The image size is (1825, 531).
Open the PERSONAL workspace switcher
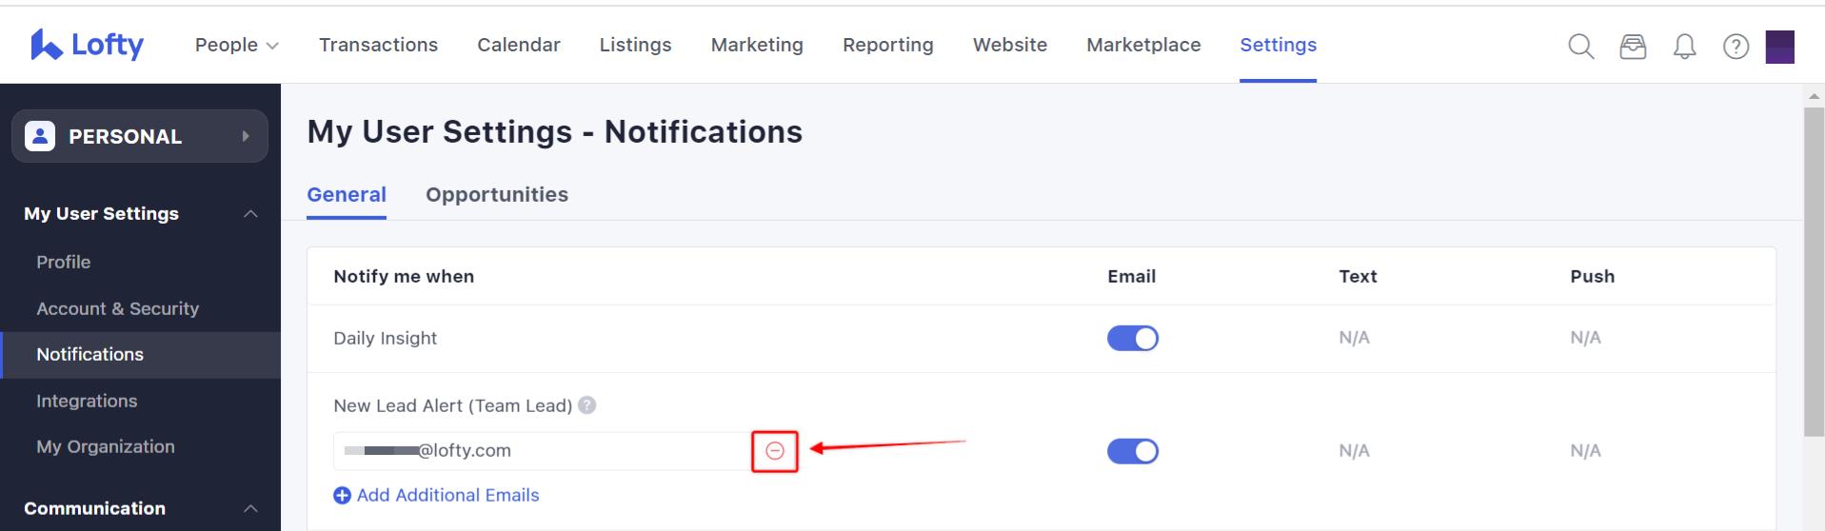click(140, 136)
